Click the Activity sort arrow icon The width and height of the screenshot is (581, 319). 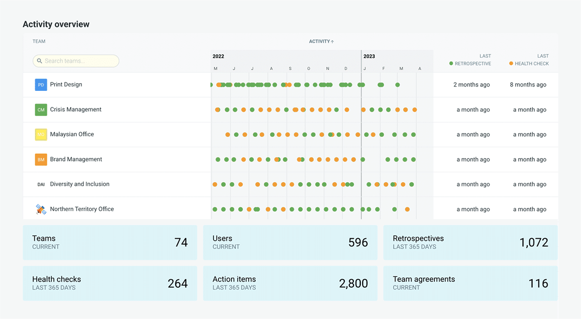333,42
